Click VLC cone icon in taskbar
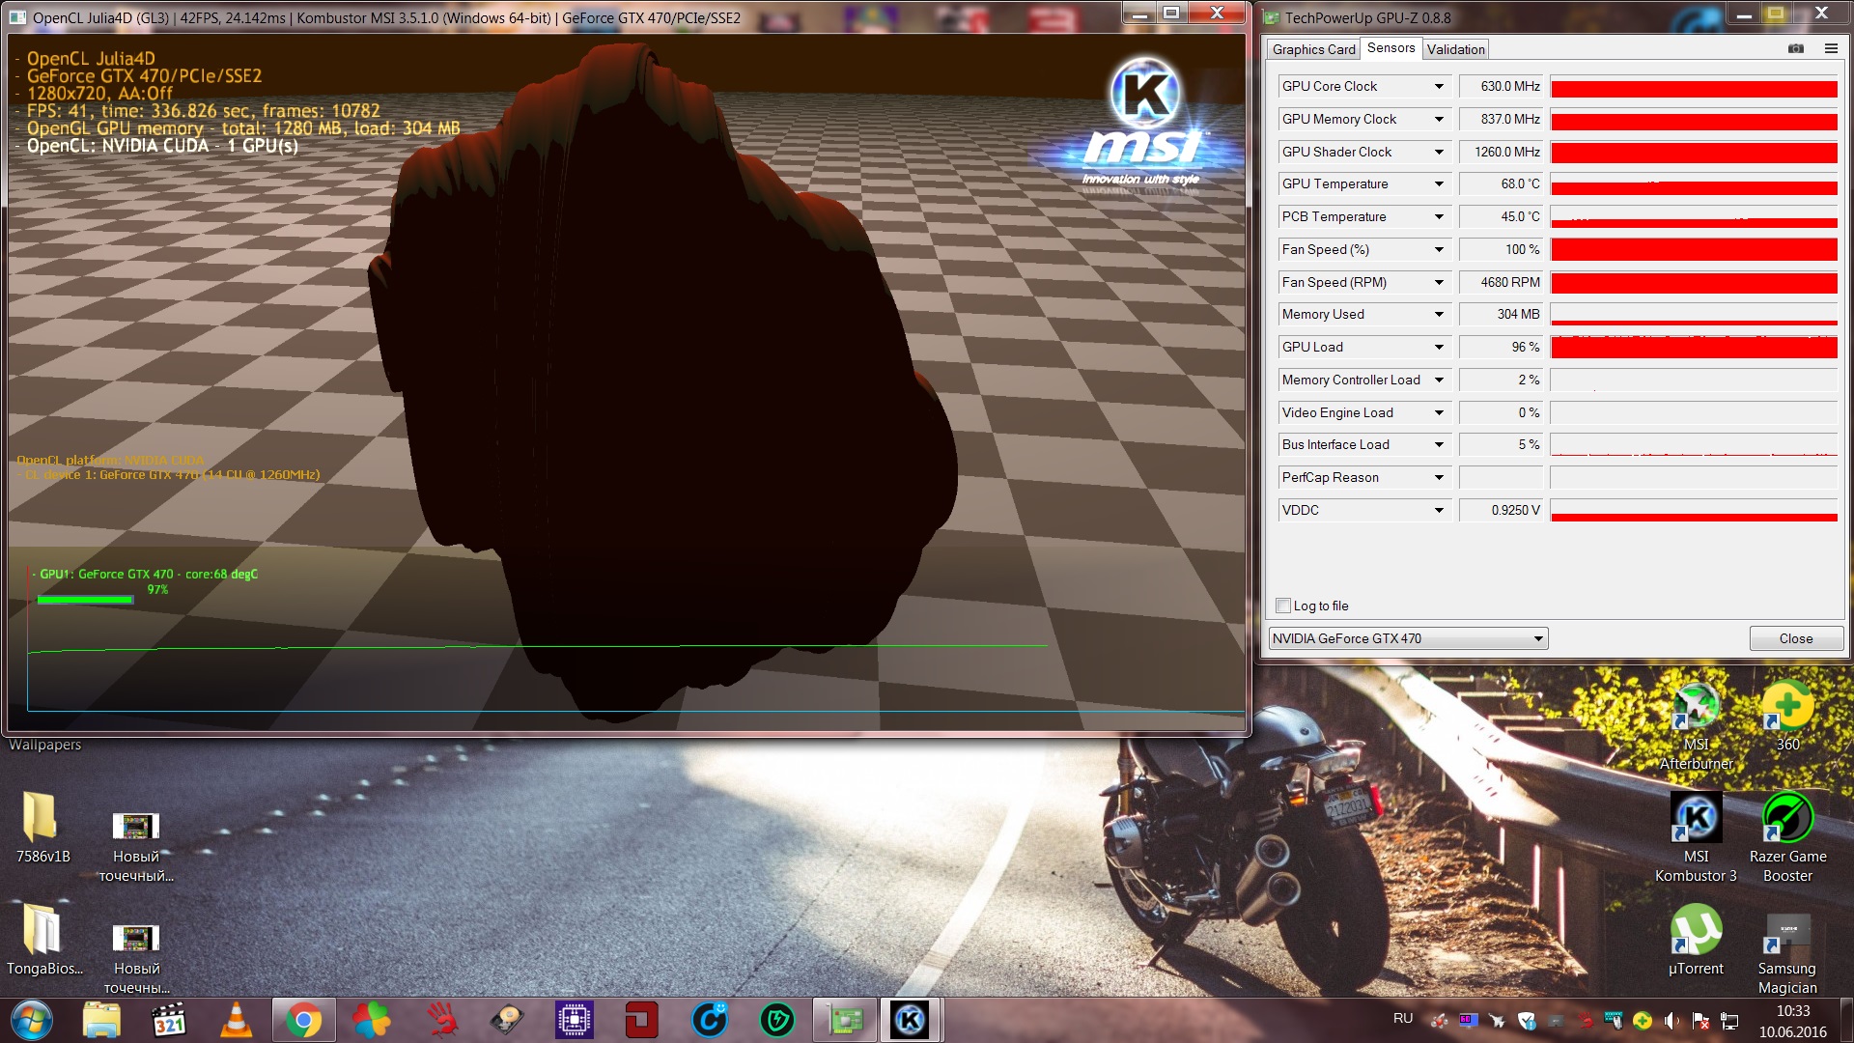Viewport: 1854px width, 1043px height. point(236,1020)
